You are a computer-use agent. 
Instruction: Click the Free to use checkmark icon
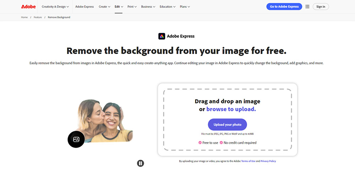[200, 143]
